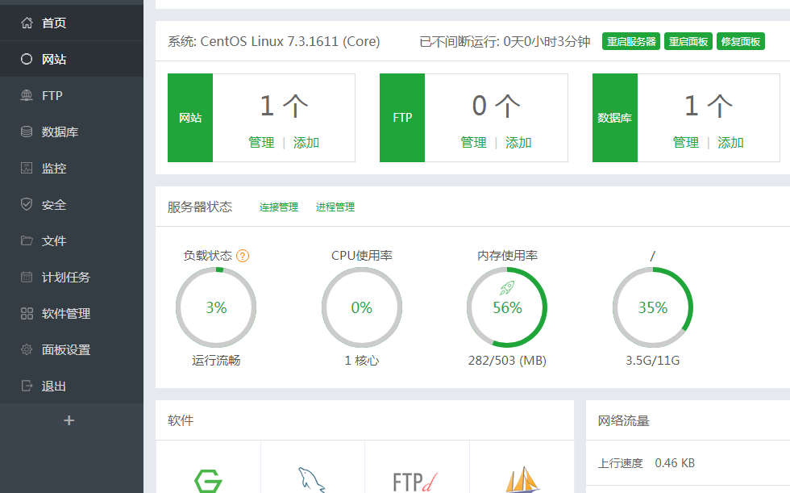Click the monitoring chart icon beside 监控
790x493 pixels.
(x=27, y=168)
